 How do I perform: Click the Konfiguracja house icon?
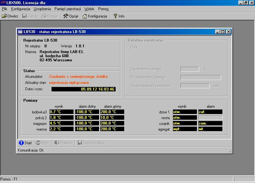[85, 16]
